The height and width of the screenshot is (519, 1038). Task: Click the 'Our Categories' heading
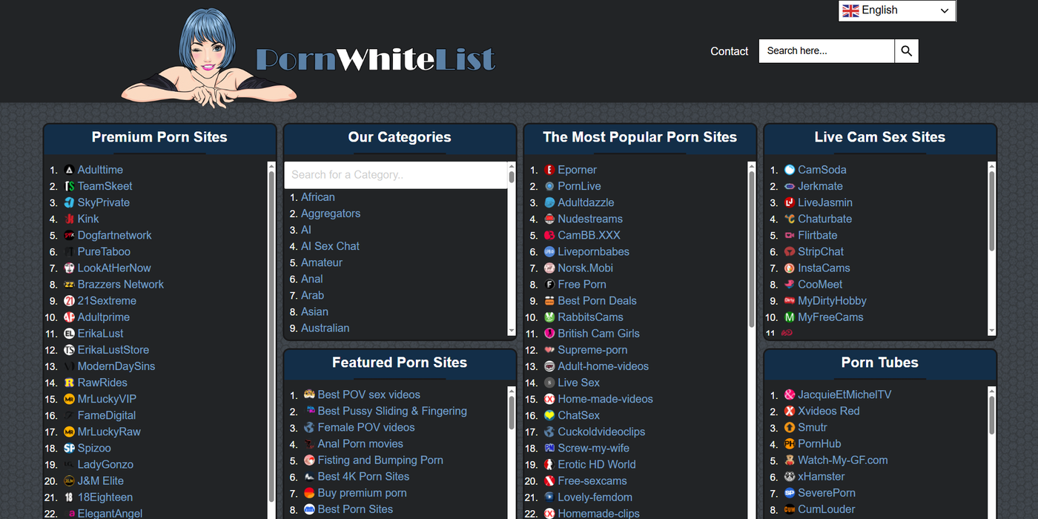(400, 137)
